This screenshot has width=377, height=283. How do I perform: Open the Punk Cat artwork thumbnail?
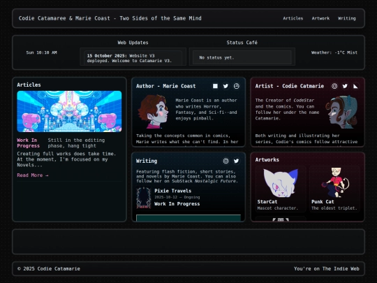[x=335, y=182]
